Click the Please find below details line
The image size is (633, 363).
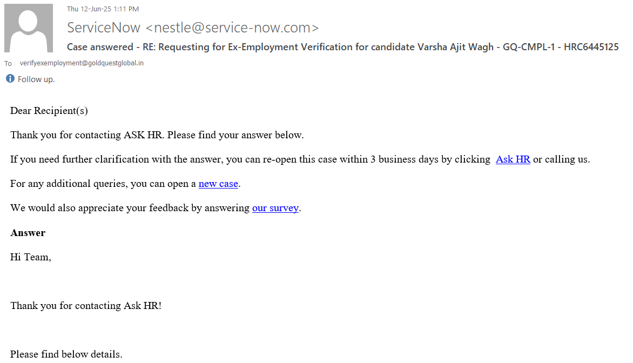click(66, 354)
